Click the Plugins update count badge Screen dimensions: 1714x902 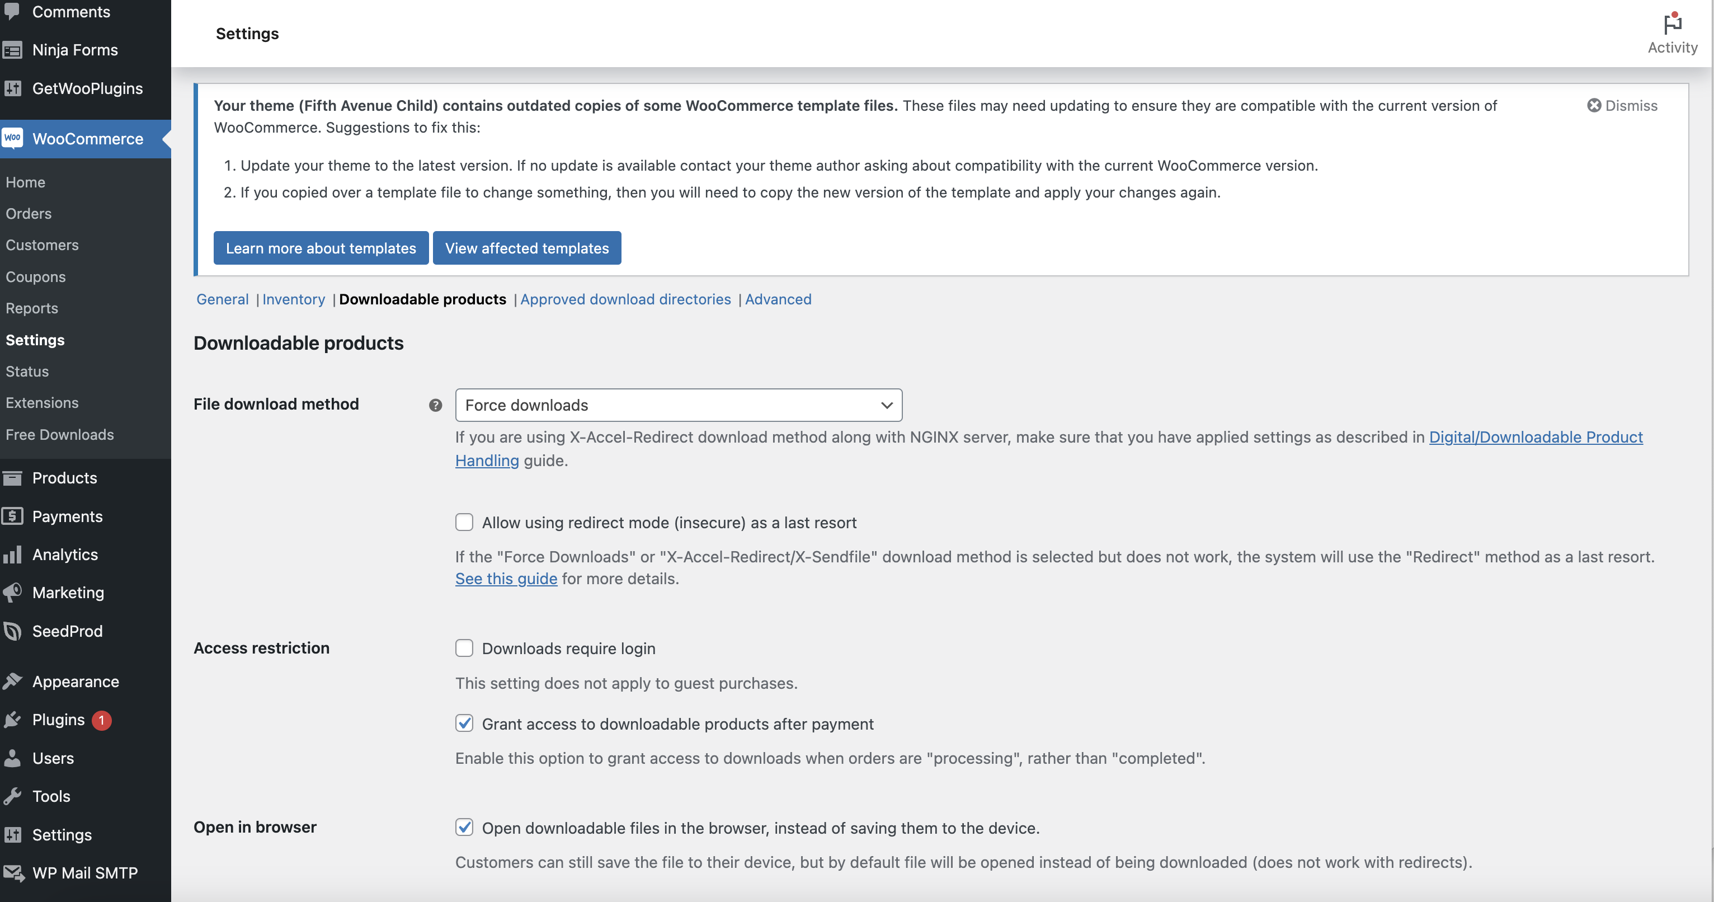tap(101, 720)
